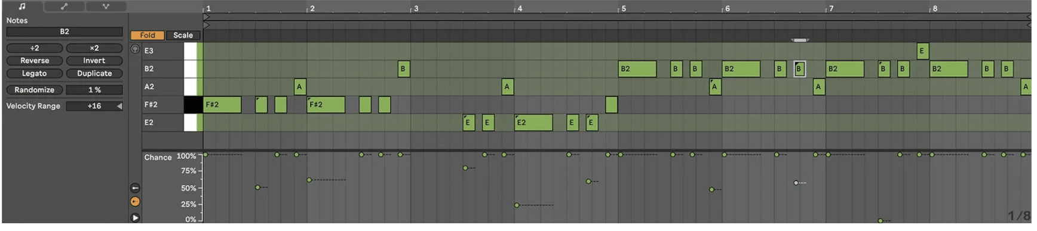Image resolution: width=1037 pixels, height=231 pixels.
Task: Toggle the orange chance lane button
Action: [x=135, y=202]
